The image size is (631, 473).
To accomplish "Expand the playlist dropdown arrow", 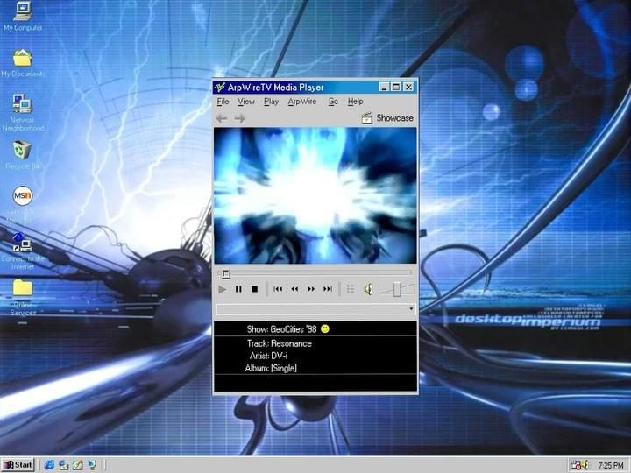I will click(411, 309).
